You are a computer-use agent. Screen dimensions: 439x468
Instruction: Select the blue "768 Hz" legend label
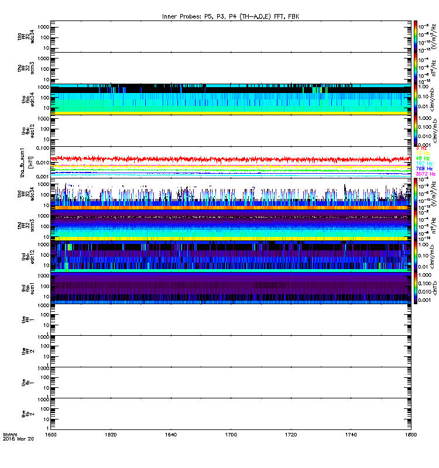(x=424, y=168)
